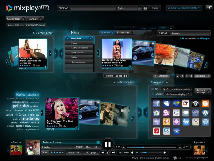Click the orange stacked-books share icon
This screenshot has width=214, height=161.
click(166, 122)
